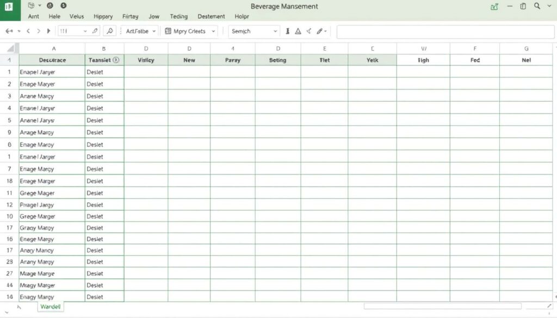Click the right chevron navigation icon
The image size is (557, 318).
tap(39, 31)
